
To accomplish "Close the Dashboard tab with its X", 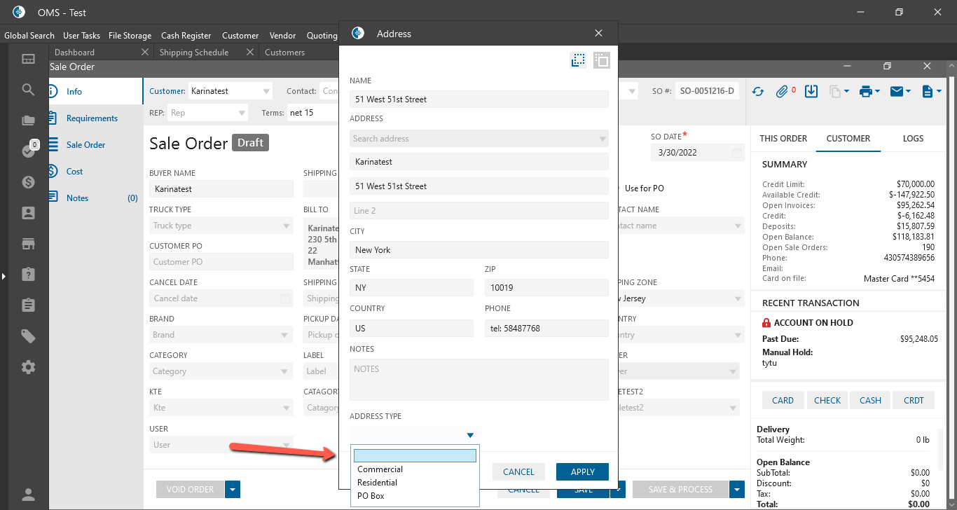I will pyautogui.click(x=145, y=52).
